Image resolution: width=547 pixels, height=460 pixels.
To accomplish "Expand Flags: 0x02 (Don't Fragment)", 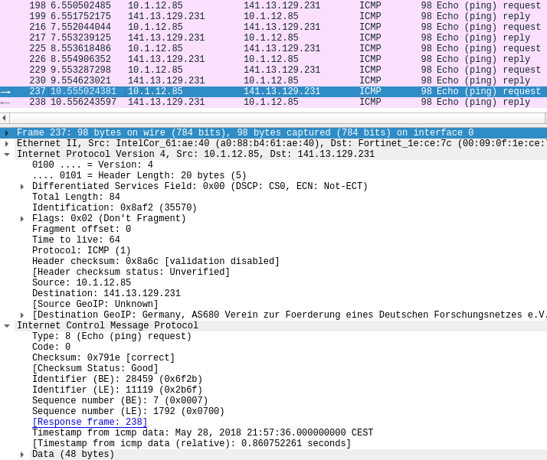I will coord(22,219).
